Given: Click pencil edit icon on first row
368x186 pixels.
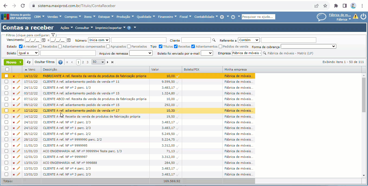Looking at the screenshot, I should 18,76.
